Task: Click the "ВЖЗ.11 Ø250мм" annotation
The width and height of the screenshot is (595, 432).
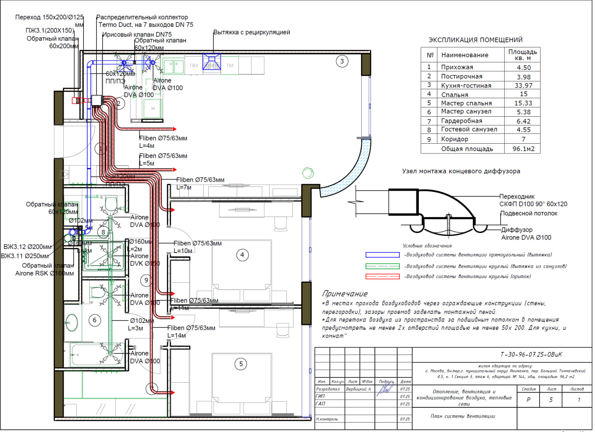Action: coord(25,256)
